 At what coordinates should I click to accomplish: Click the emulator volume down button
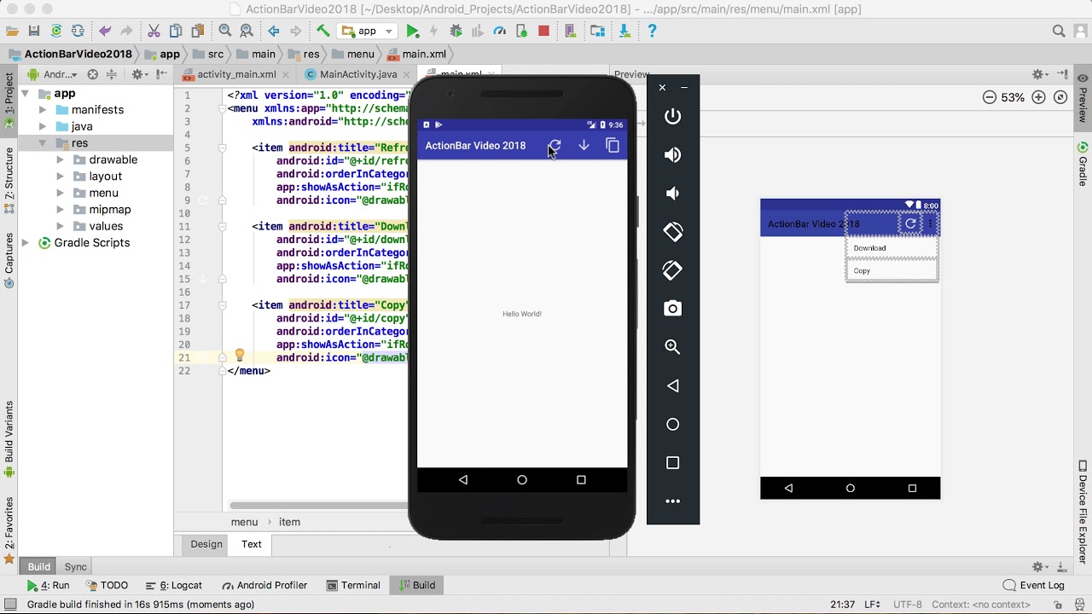[673, 193]
